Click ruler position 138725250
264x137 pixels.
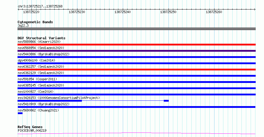coord(168,12)
